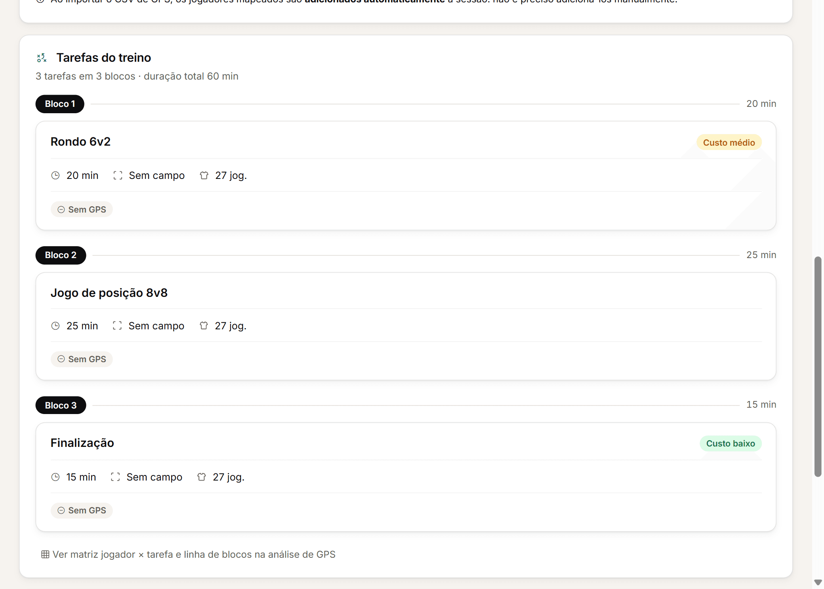Open the Jogo de posição 8v8 title
The image size is (824, 589).
[x=109, y=293]
